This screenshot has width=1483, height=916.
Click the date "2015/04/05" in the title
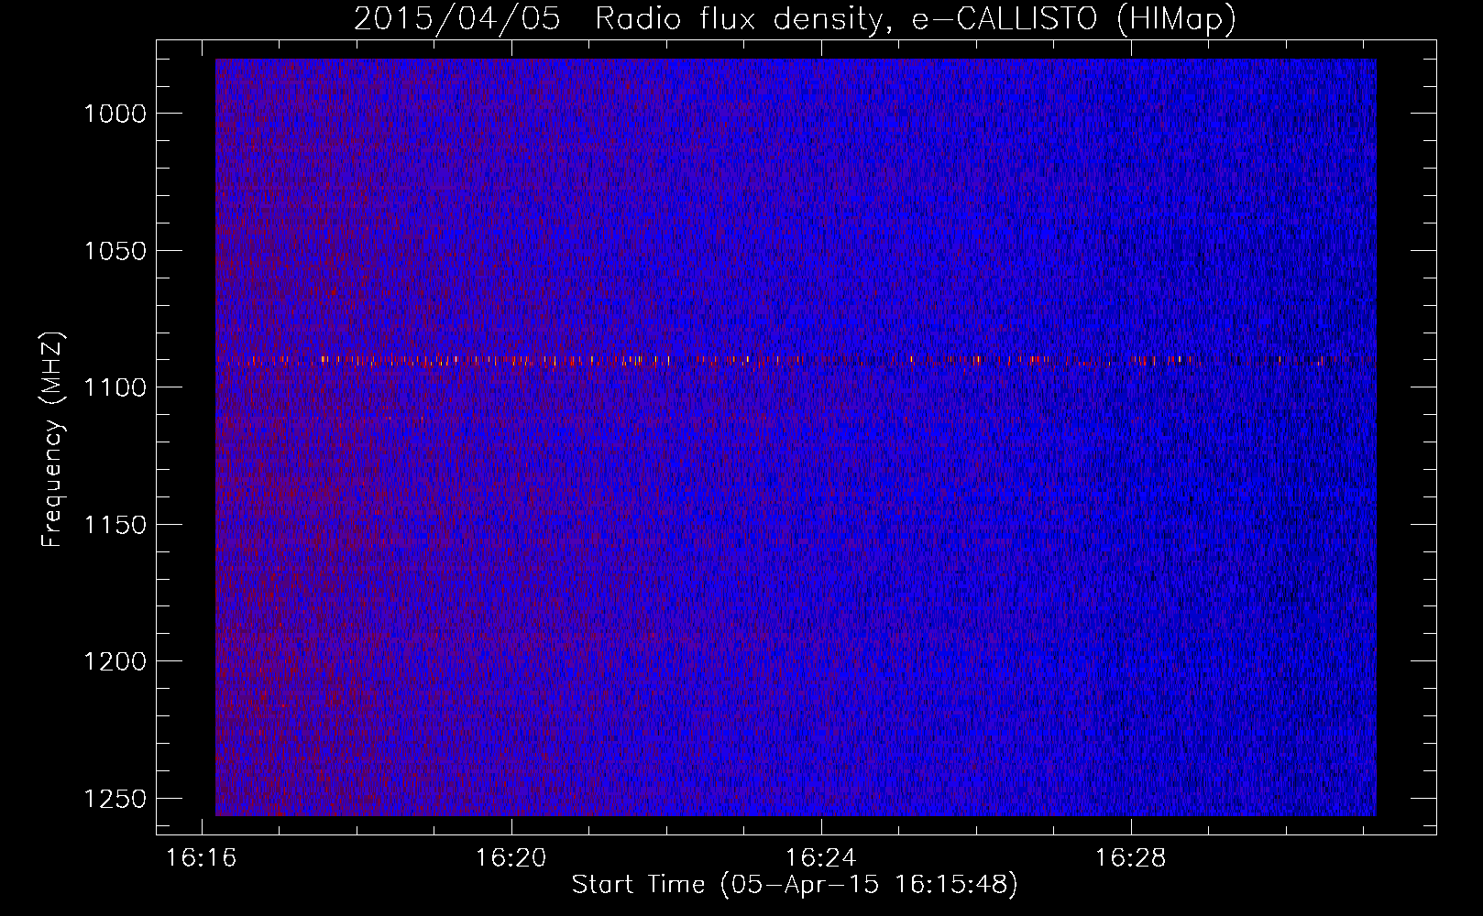click(x=456, y=19)
